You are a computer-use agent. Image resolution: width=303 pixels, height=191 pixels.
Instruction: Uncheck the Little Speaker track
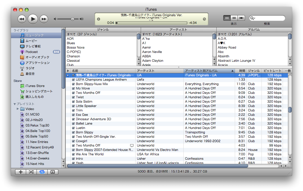(73, 106)
